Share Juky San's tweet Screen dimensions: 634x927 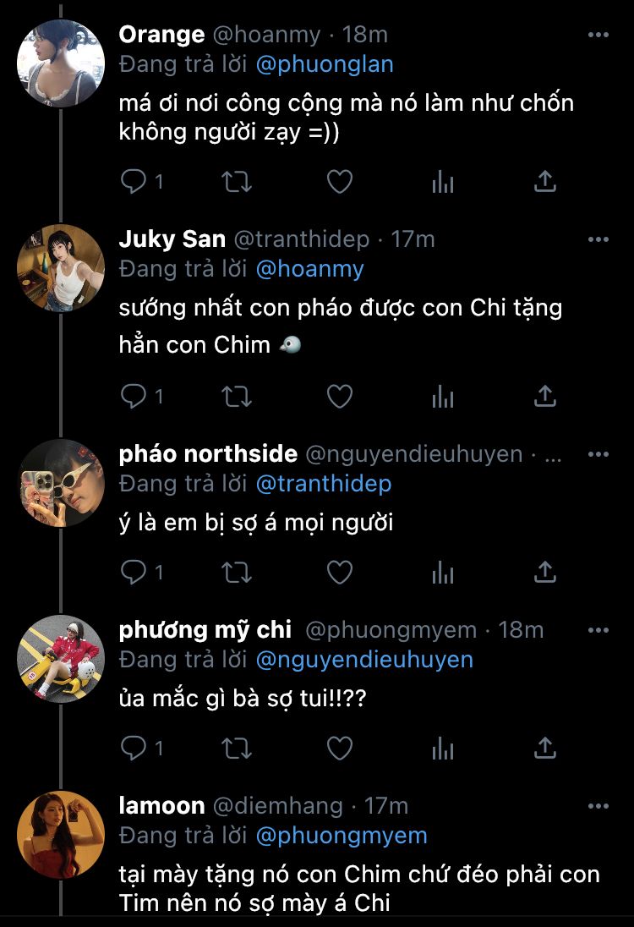click(544, 396)
